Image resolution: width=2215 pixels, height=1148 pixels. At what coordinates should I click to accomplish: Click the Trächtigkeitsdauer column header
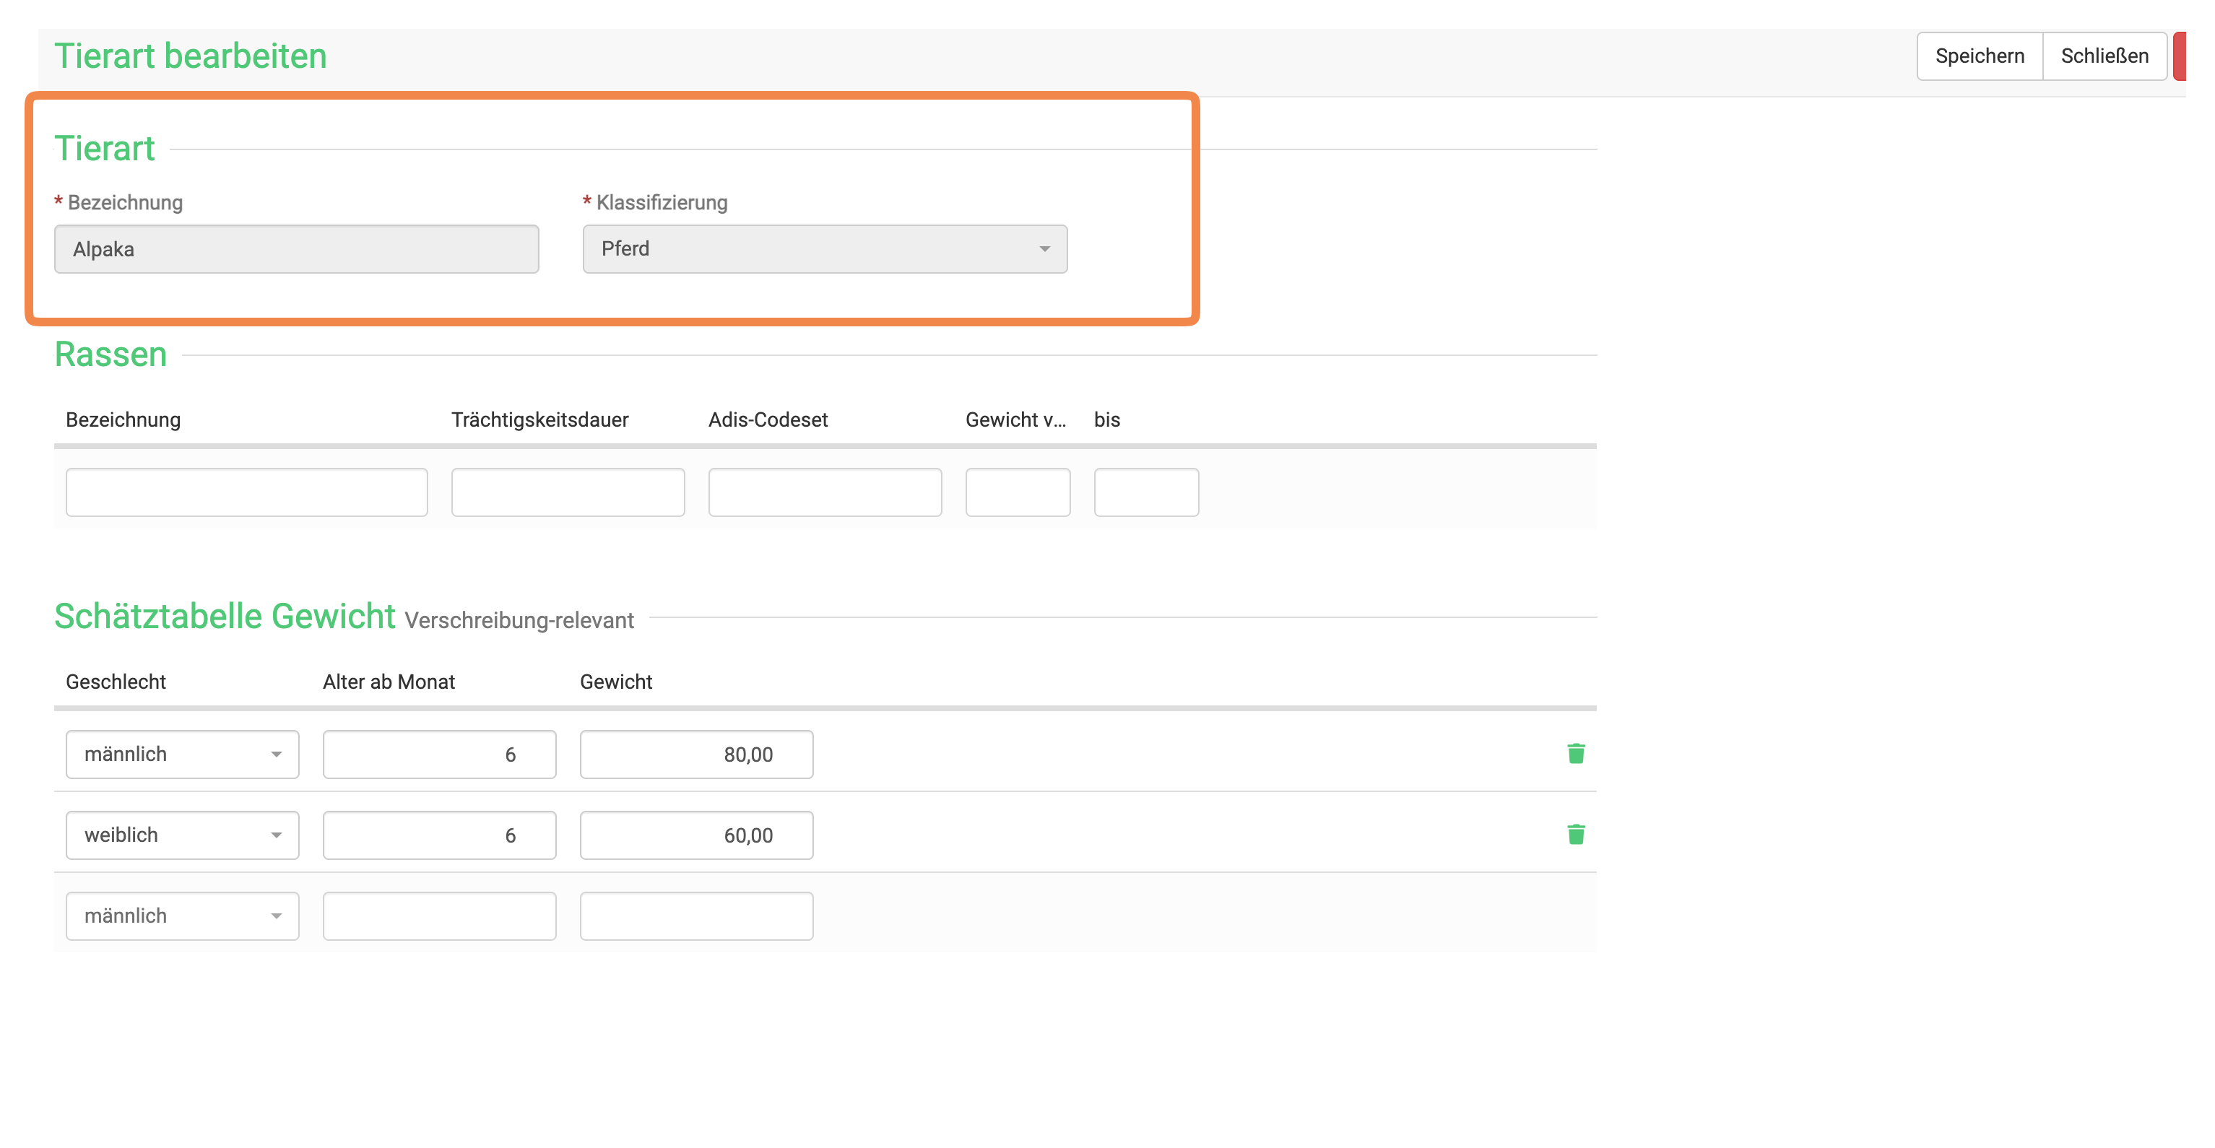540,419
